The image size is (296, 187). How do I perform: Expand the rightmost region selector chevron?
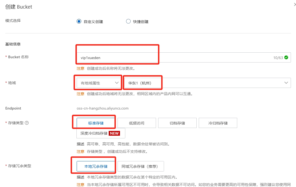[x=286, y=83]
